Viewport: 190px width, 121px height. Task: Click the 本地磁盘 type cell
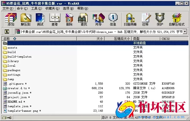(139, 43)
